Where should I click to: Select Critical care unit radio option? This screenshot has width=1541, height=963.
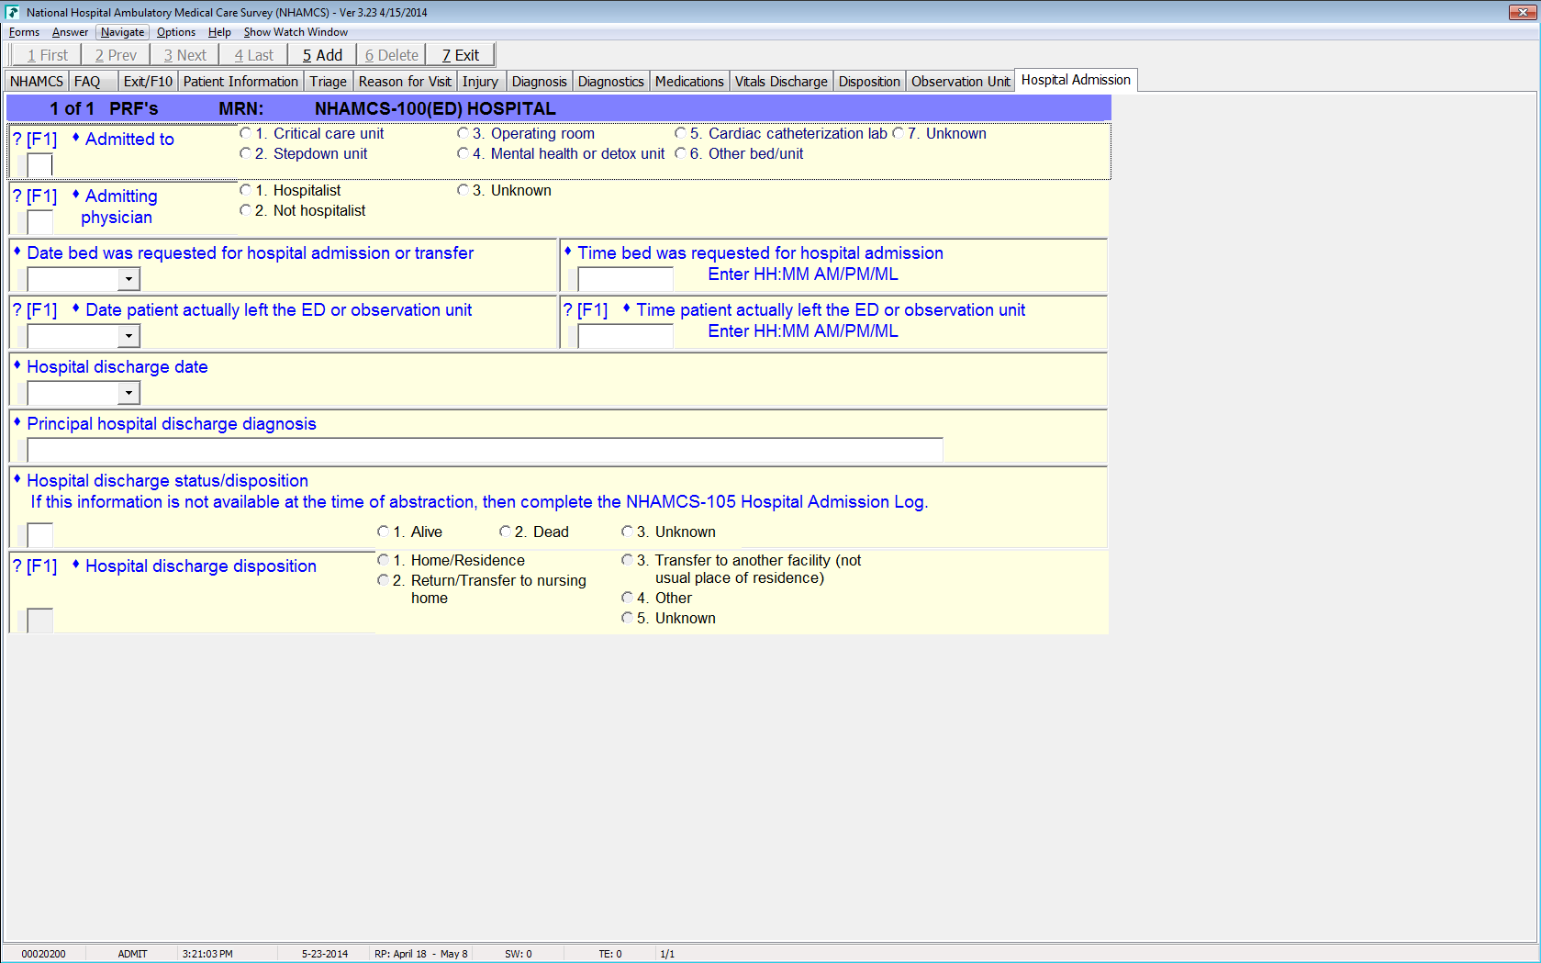click(246, 133)
